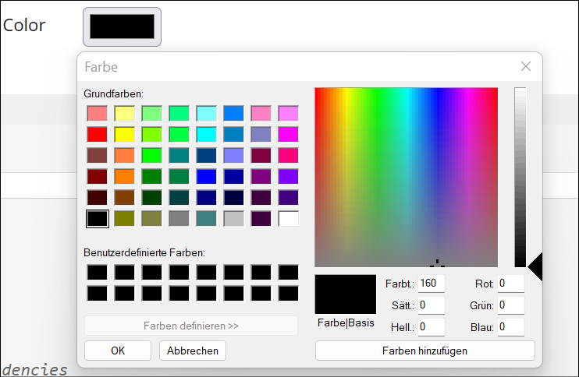Focus the Grün input field
Screen dimensions: 579x377
click(x=511, y=305)
